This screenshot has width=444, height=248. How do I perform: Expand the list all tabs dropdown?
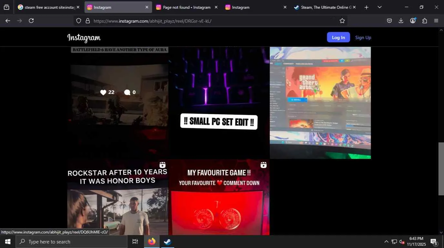pyautogui.click(x=379, y=7)
